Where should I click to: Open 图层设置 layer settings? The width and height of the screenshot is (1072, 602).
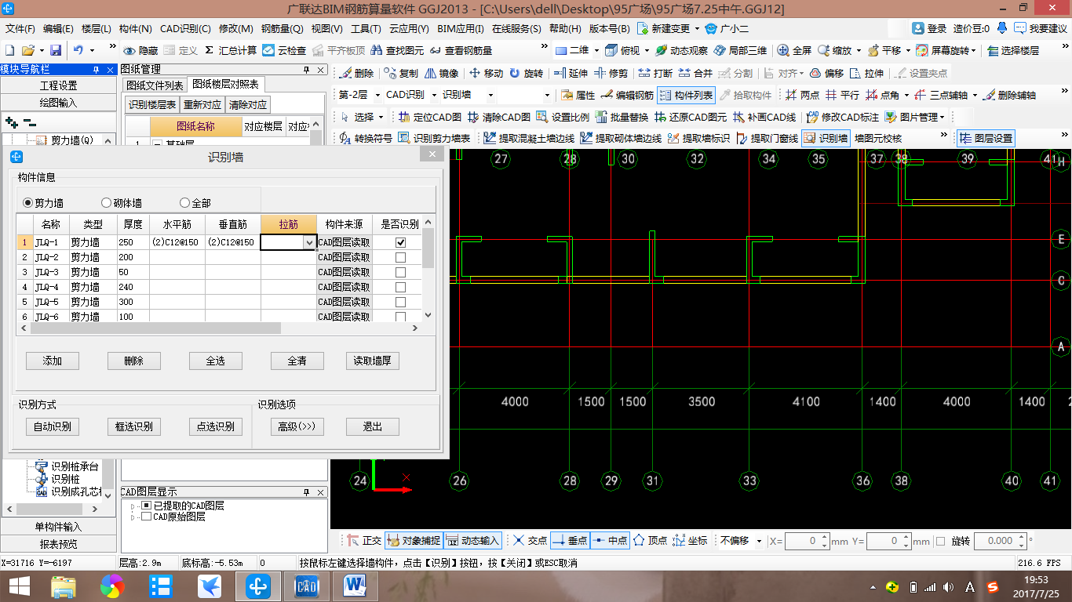point(986,139)
